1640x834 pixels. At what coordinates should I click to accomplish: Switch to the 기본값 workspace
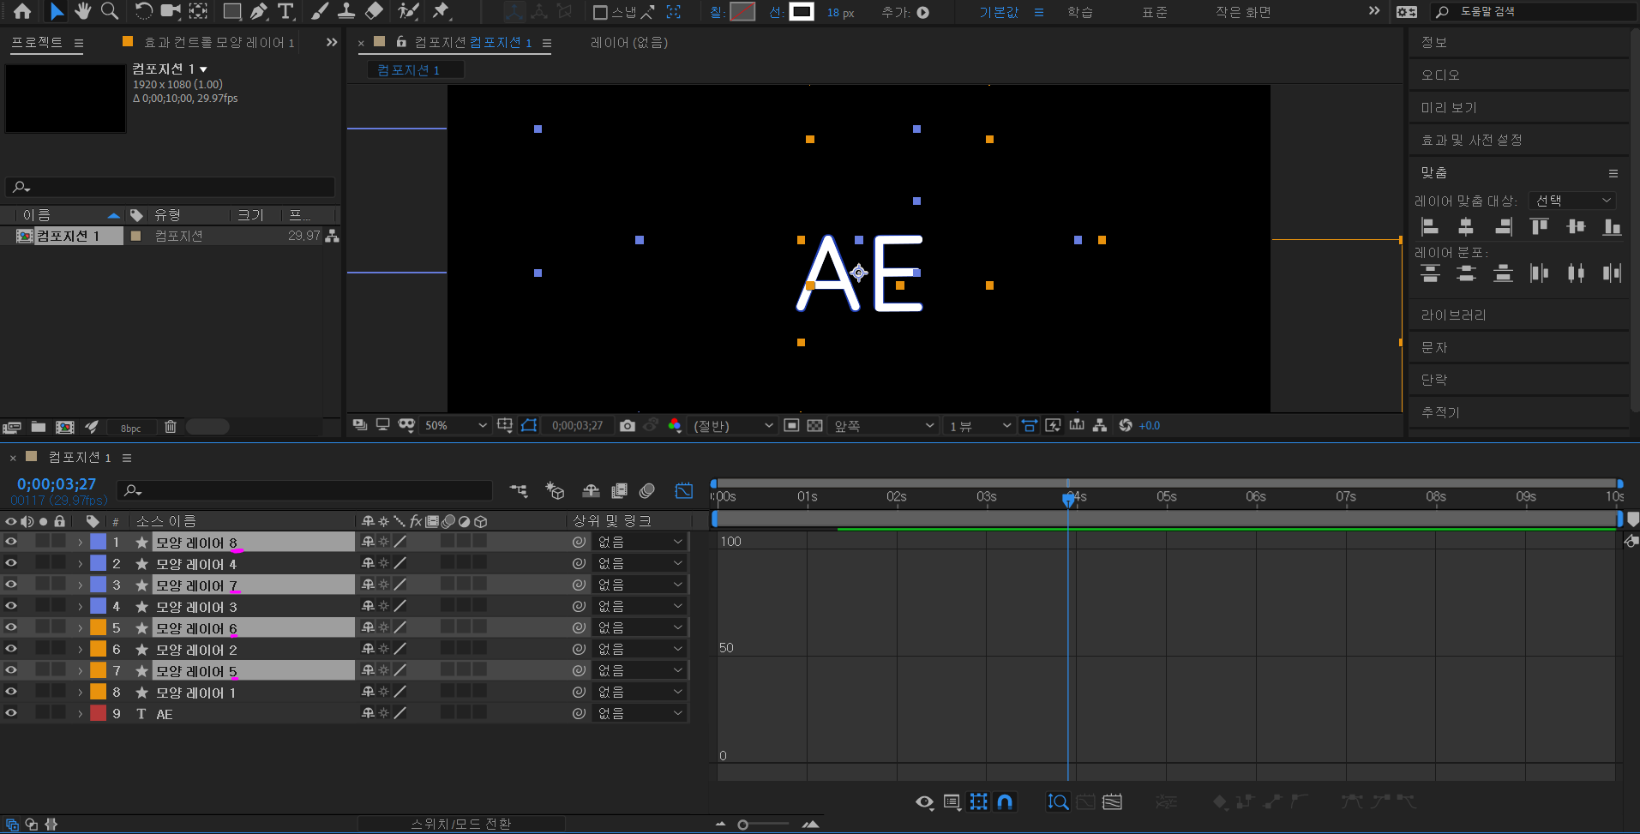pyautogui.click(x=999, y=12)
